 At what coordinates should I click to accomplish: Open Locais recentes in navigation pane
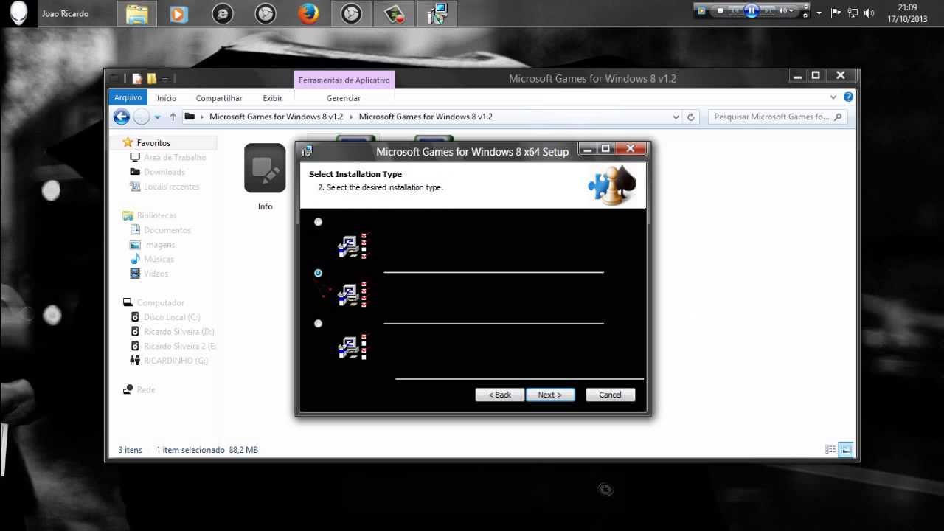pos(171,187)
